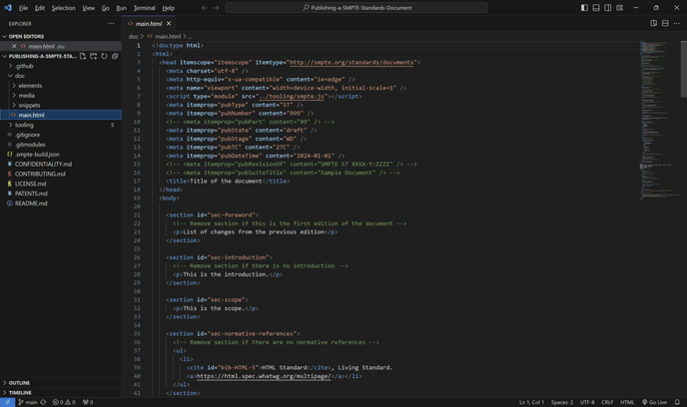Expand the tooling folder
Viewport: 687px width, 407px height.
coord(24,125)
